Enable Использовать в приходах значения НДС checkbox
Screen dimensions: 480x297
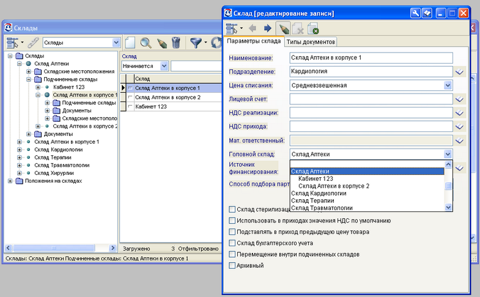click(x=232, y=221)
